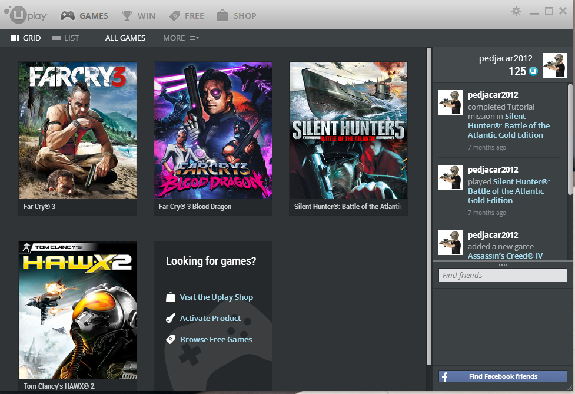Click the shopping bag icon beside SHOP
Viewport: 575px width, 394px height.
(x=222, y=15)
